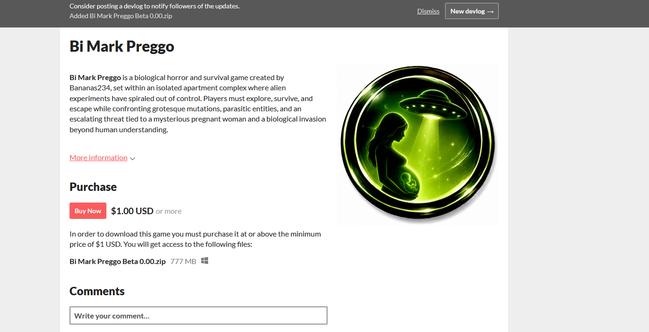Click the Comments section heading
Viewport: 649px width, 332px height.
point(97,291)
